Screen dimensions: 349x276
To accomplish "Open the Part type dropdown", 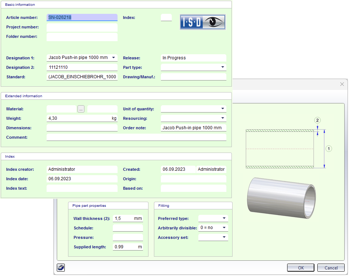I will (223, 67).
